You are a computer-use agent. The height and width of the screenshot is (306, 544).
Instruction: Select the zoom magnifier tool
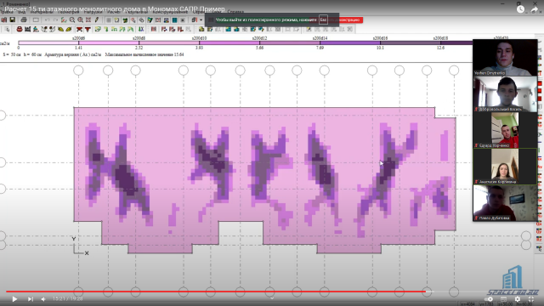71,20
